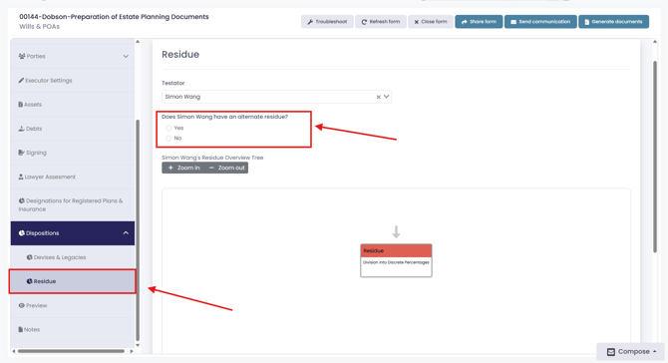This screenshot has width=668, height=363.
Task: Click Share form button
Action: [x=479, y=22]
